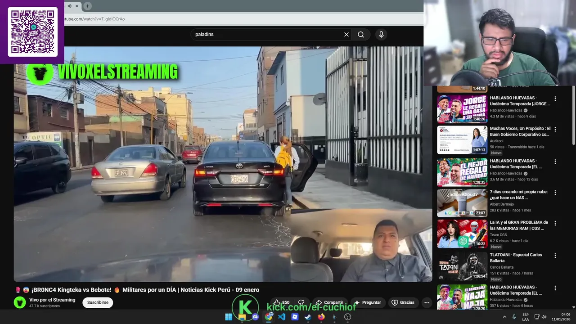
Task: Open thumbnail with duration 1:28:20
Action: click(x=462, y=297)
